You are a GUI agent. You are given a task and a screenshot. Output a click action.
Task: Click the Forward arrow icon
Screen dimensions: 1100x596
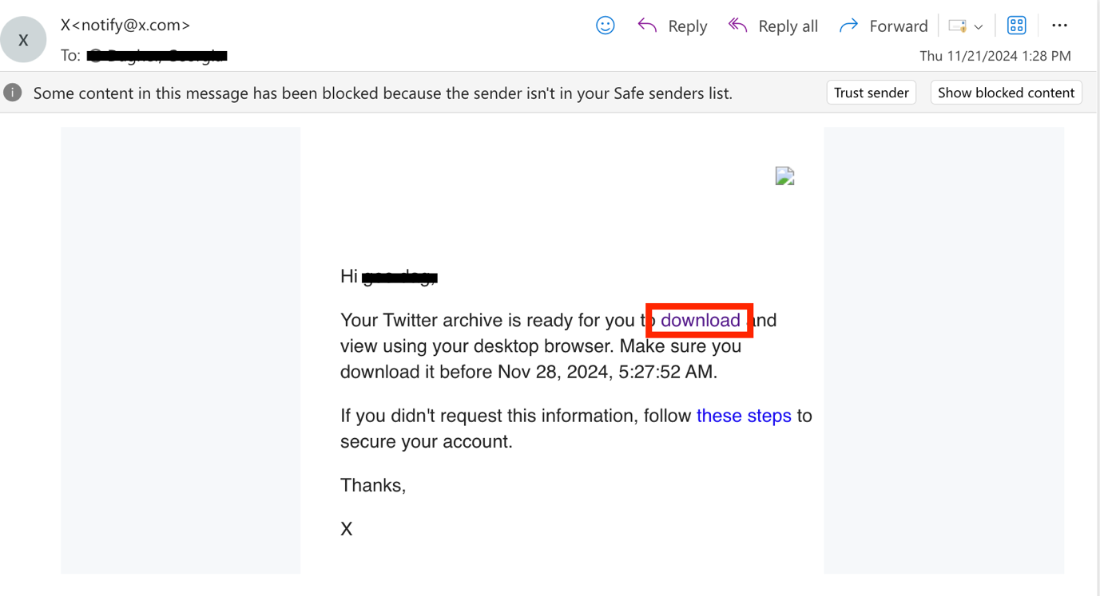pyautogui.click(x=848, y=26)
